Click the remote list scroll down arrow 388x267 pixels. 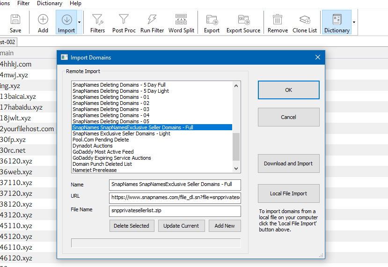236,169
